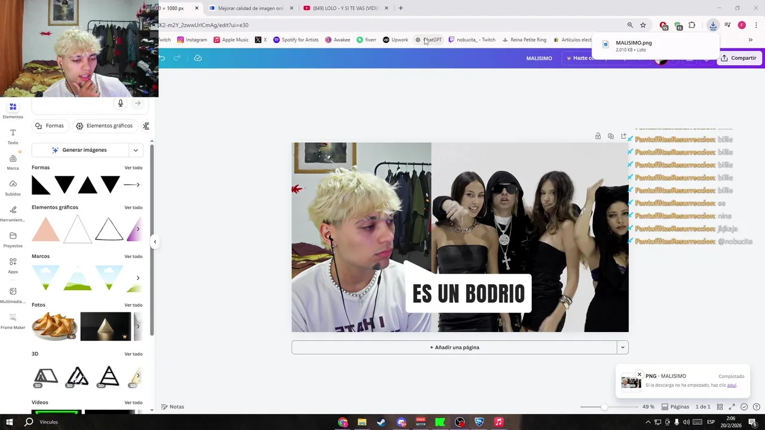Open the Chrome extensions puzzle icon
Screen dimensions: 765x430
click(692, 25)
